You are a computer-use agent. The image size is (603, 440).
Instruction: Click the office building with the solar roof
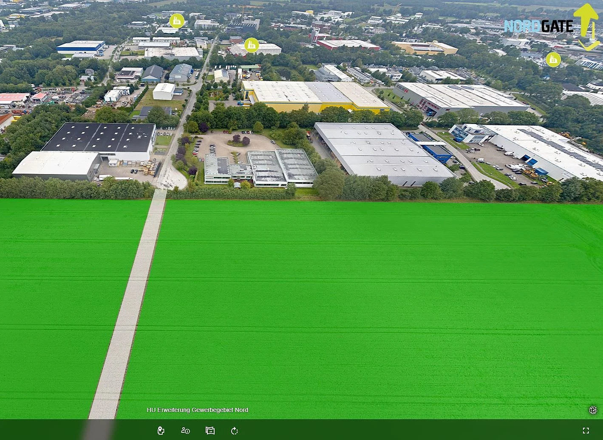click(260, 168)
